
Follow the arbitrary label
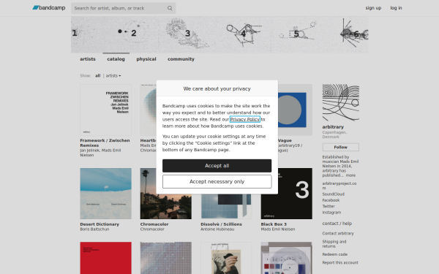(x=340, y=147)
